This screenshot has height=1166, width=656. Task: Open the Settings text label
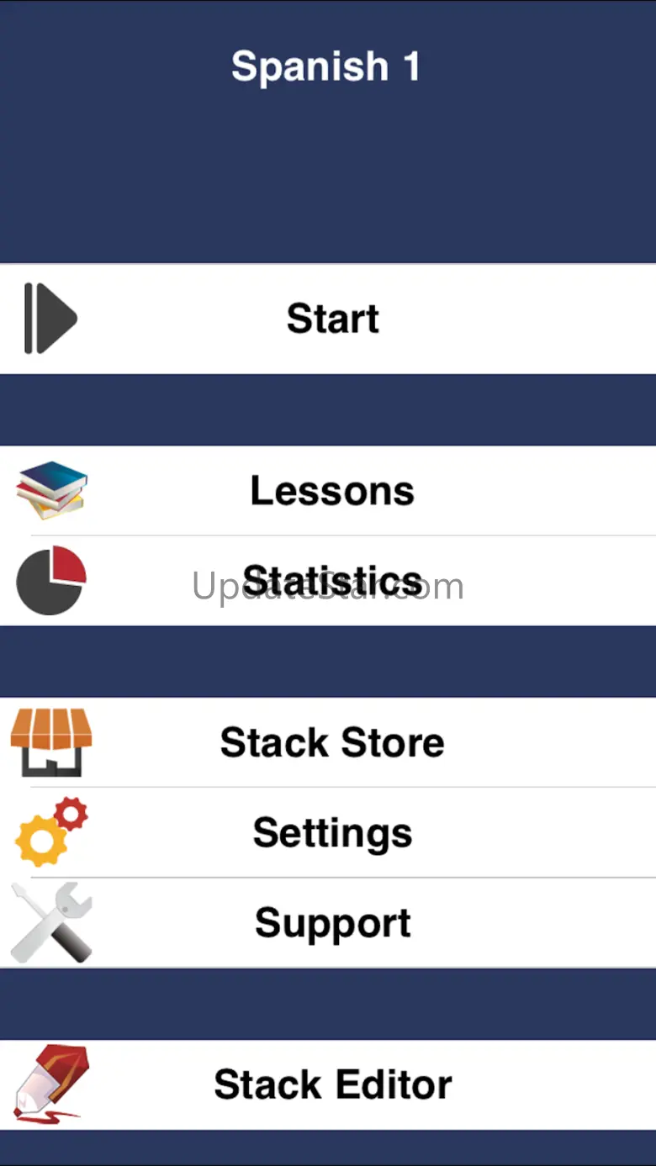[x=333, y=834]
